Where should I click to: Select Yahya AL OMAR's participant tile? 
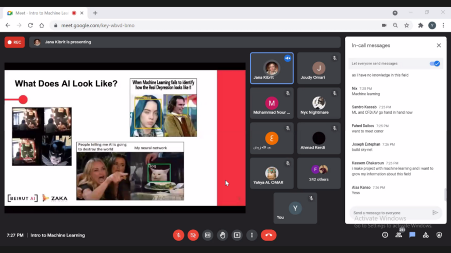click(x=272, y=173)
